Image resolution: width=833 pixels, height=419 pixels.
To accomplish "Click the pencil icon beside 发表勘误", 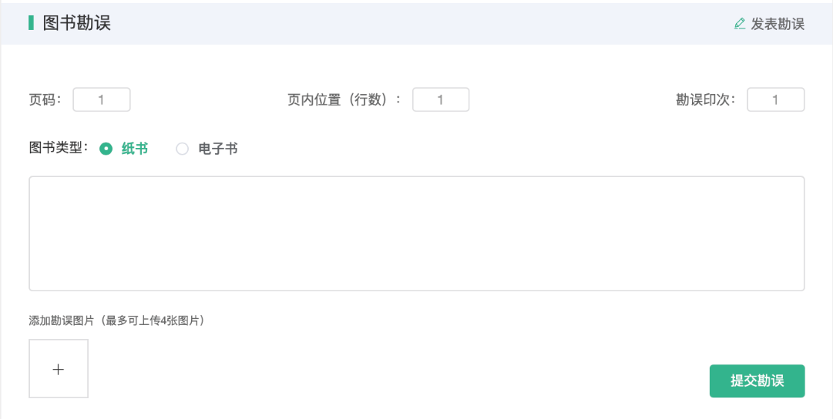I will pyautogui.click(x=740, y=24).
